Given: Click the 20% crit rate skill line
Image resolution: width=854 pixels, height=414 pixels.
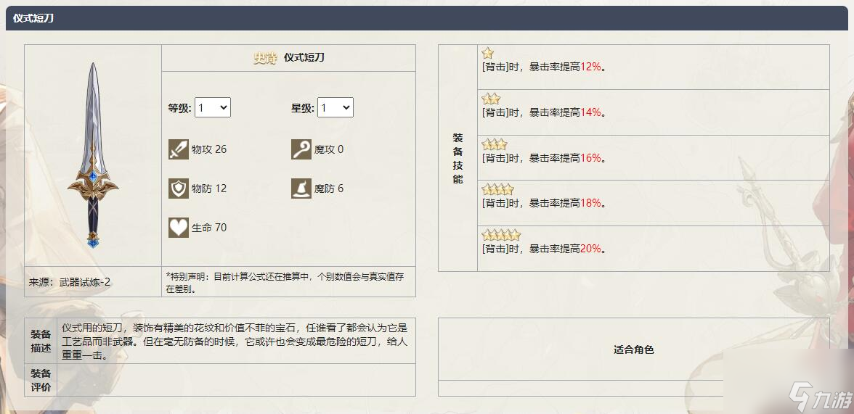Looking at the screenshot, I should (545, 249).
